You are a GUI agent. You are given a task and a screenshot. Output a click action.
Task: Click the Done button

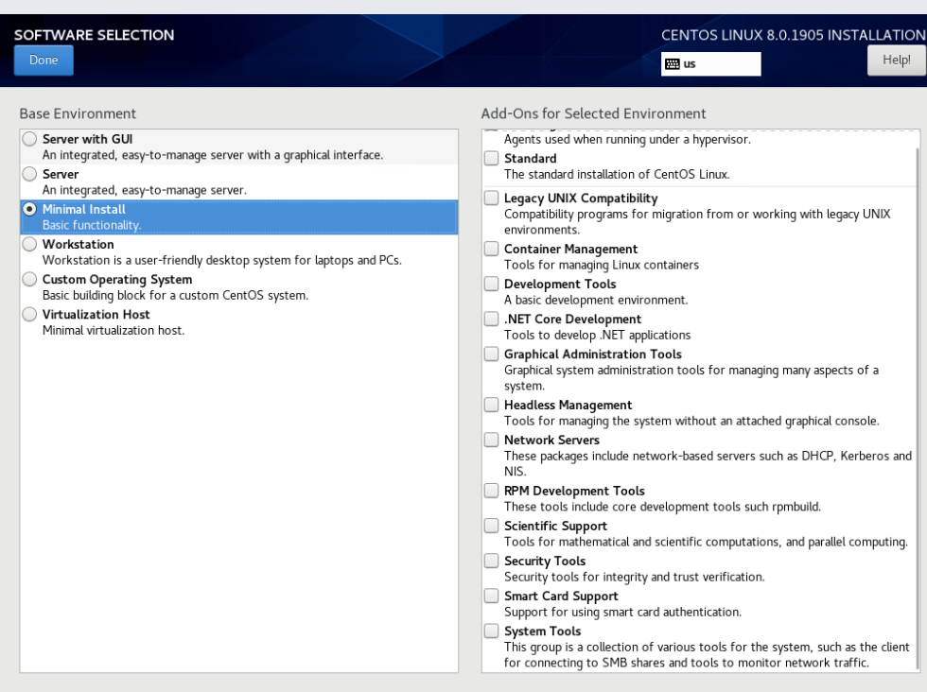44,61
